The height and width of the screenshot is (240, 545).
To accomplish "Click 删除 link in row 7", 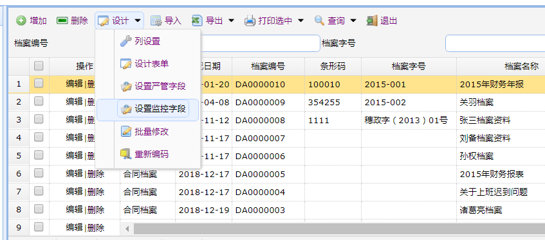I will [96, 192].
